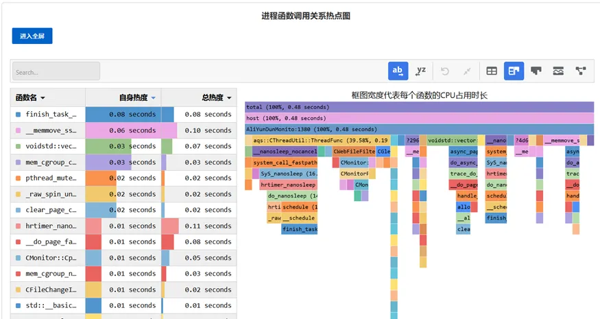This screenshot has width=600, height=319.
Task: Select the std::__basic row in table
Action: (x=123, y=305)
